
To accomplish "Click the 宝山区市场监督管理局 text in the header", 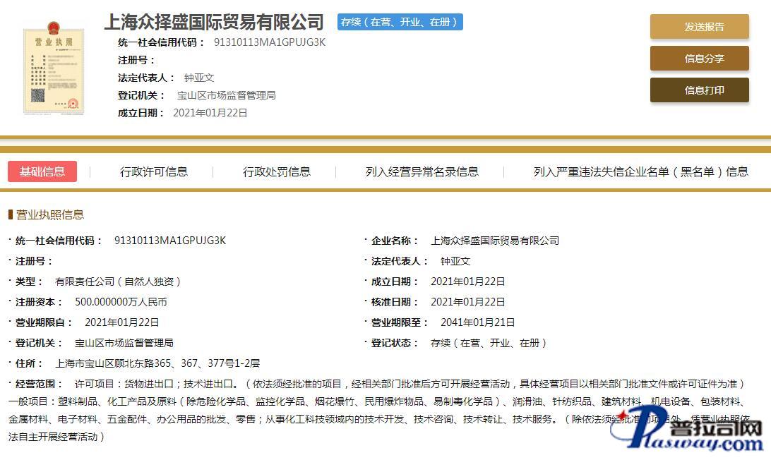I will [x=226, y=95].
